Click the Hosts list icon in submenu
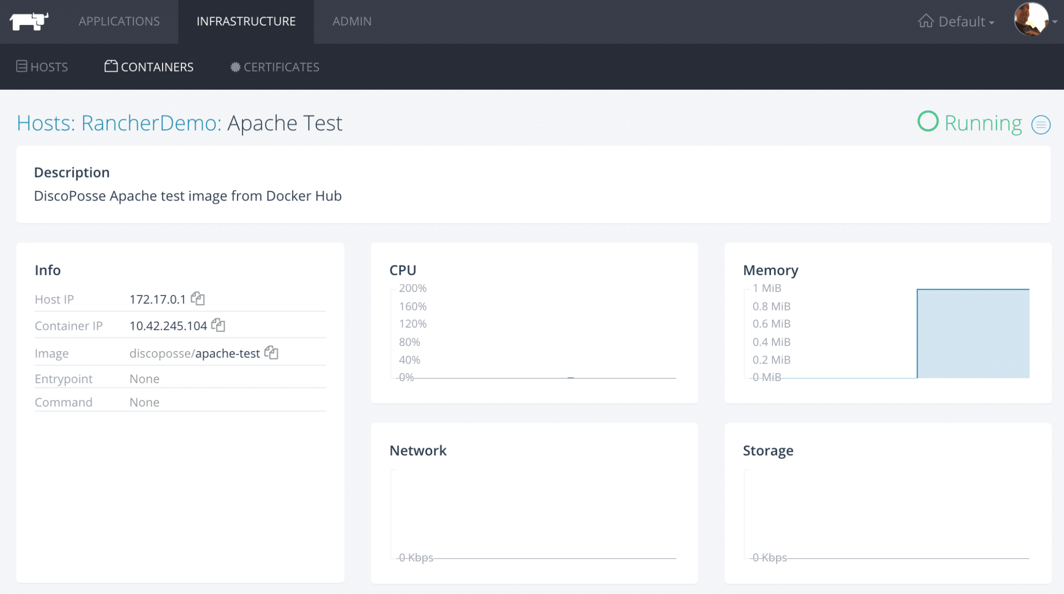1064x594 pixels. 22,66
